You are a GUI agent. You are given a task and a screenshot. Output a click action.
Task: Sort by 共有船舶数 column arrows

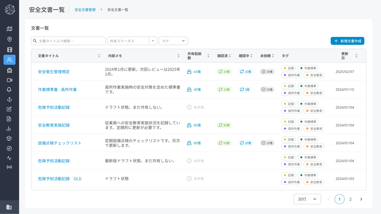point(208,56)
